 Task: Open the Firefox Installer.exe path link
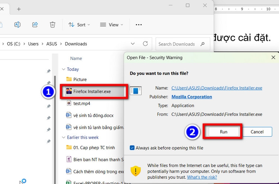coord(217,88)
